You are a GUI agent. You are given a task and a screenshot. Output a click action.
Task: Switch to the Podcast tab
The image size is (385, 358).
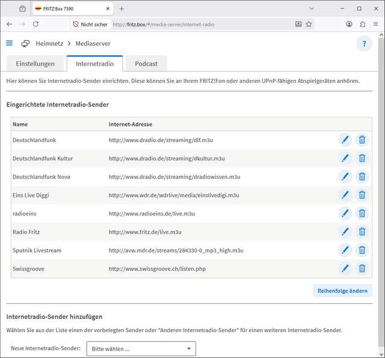tap(146, 64)
